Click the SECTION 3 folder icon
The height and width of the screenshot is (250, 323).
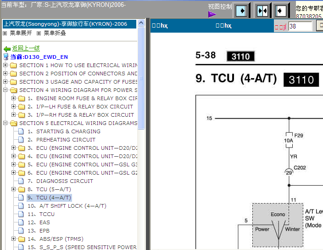[13, 82]
